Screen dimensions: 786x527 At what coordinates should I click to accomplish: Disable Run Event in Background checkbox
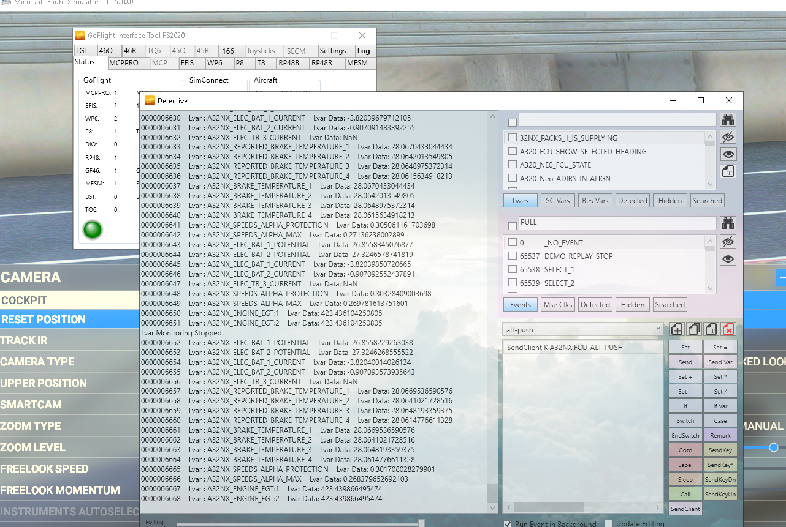tap(508, 524)
